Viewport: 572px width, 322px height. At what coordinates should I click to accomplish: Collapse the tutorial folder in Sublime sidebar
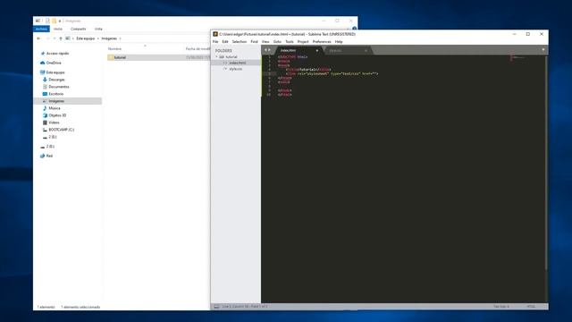216,57
